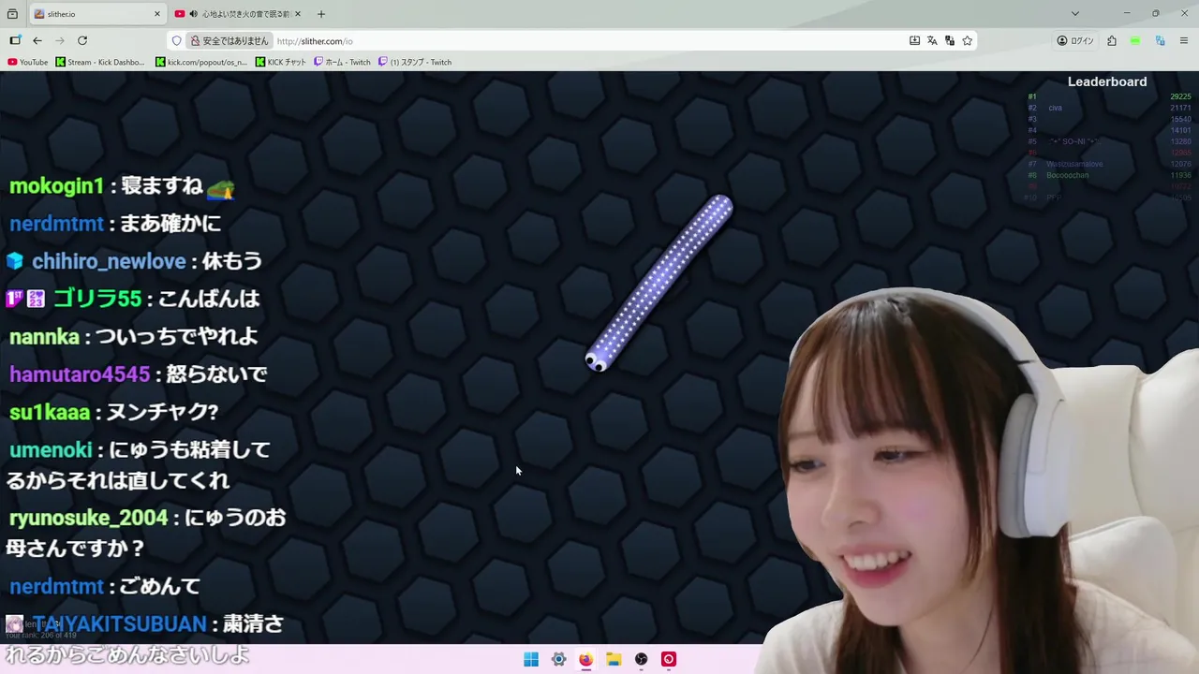Reload the current page
The image size is (1199, 674).
(x=82, y=40)
